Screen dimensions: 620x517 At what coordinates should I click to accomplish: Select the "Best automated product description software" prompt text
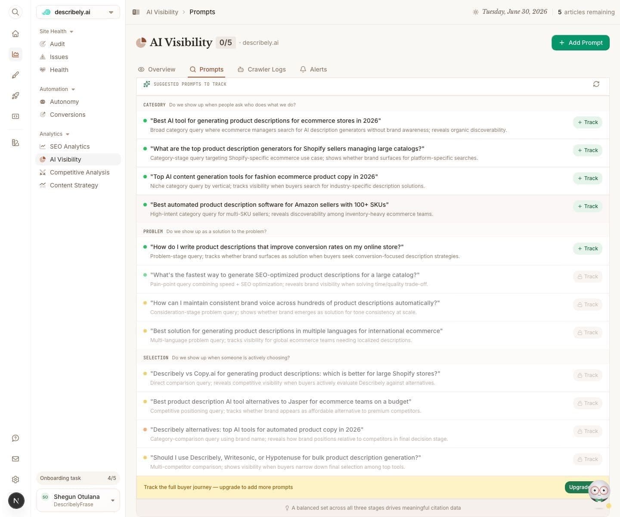270,205
